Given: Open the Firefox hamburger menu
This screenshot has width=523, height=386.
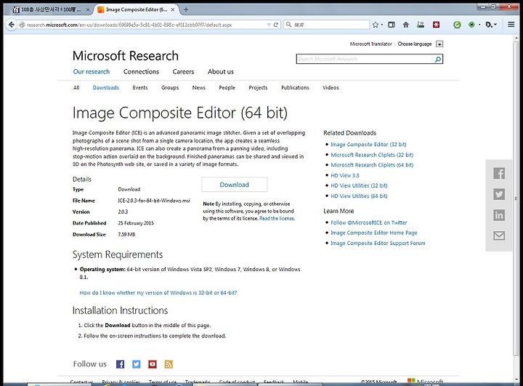Looking at the screenshot, I should pyautogui.click(x=511, y=25).
